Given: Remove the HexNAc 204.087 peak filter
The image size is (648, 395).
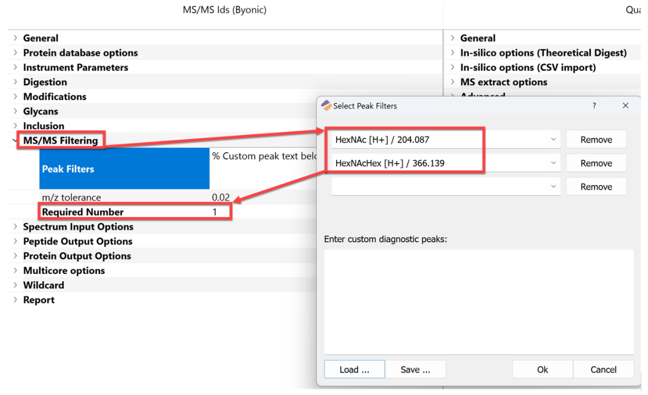Looking at the screenshot, I should (596, 140).
